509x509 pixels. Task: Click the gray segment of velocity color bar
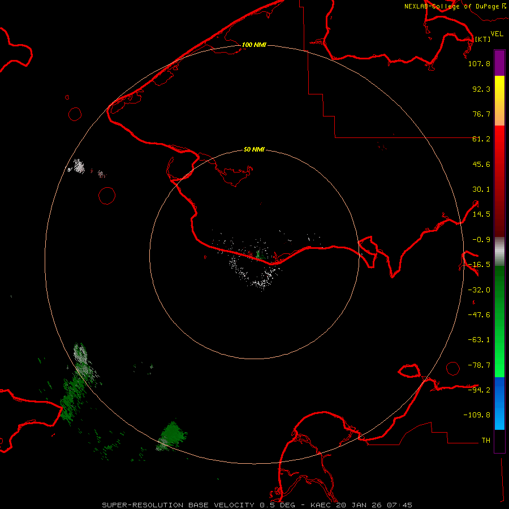pos(499,252)
